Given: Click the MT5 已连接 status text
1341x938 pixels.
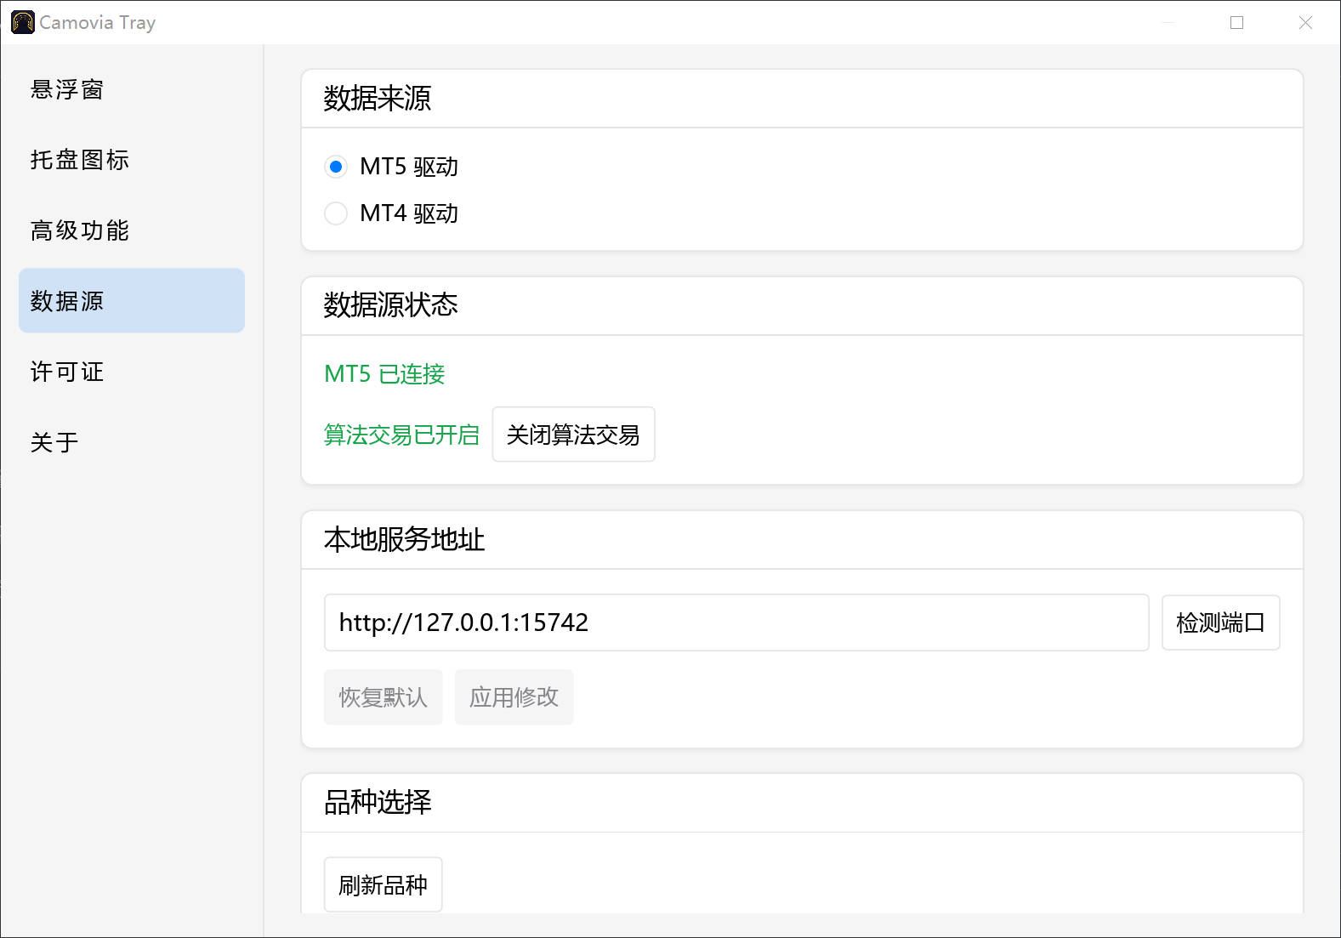Looking at the screenshot, I should coord(384,374).
